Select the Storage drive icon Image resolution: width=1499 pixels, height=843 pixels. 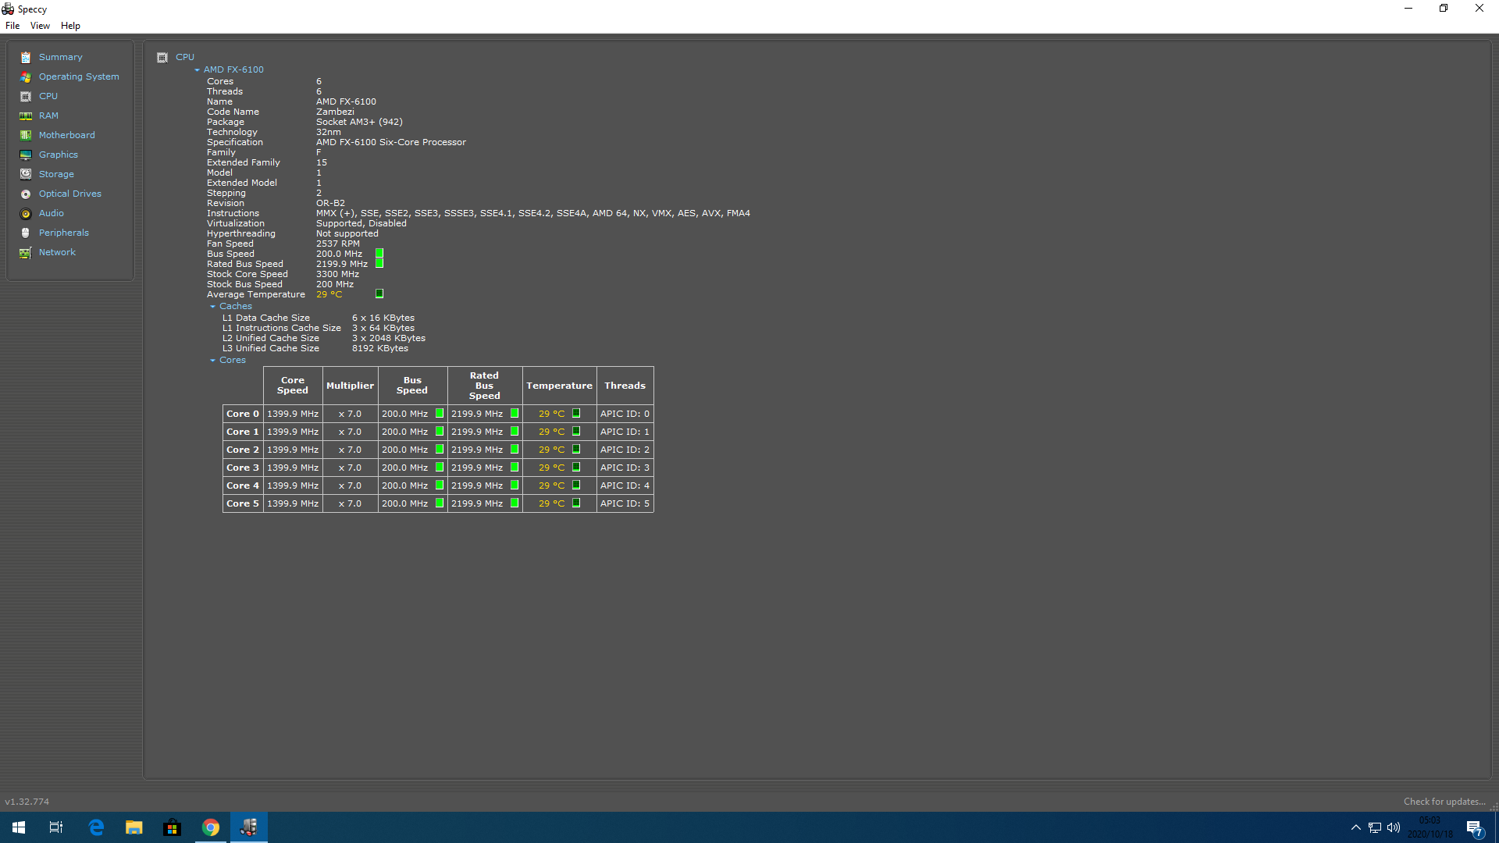(26, 174)
